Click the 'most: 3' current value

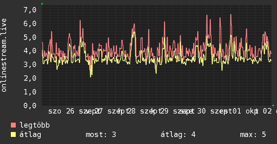[x=101, y=135]
